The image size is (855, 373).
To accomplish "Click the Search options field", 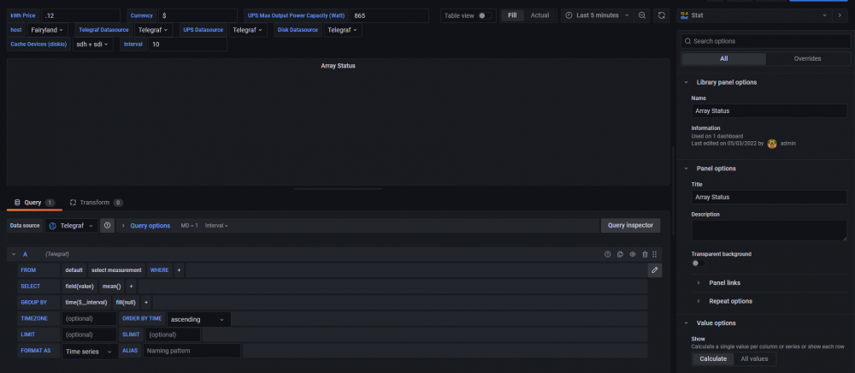I will [x=765, y=41].
